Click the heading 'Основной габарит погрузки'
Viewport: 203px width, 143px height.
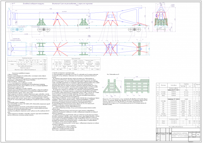(33, 4)
